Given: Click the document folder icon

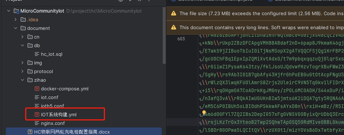Looking at the screenshot, I should (x=23, y=28).
